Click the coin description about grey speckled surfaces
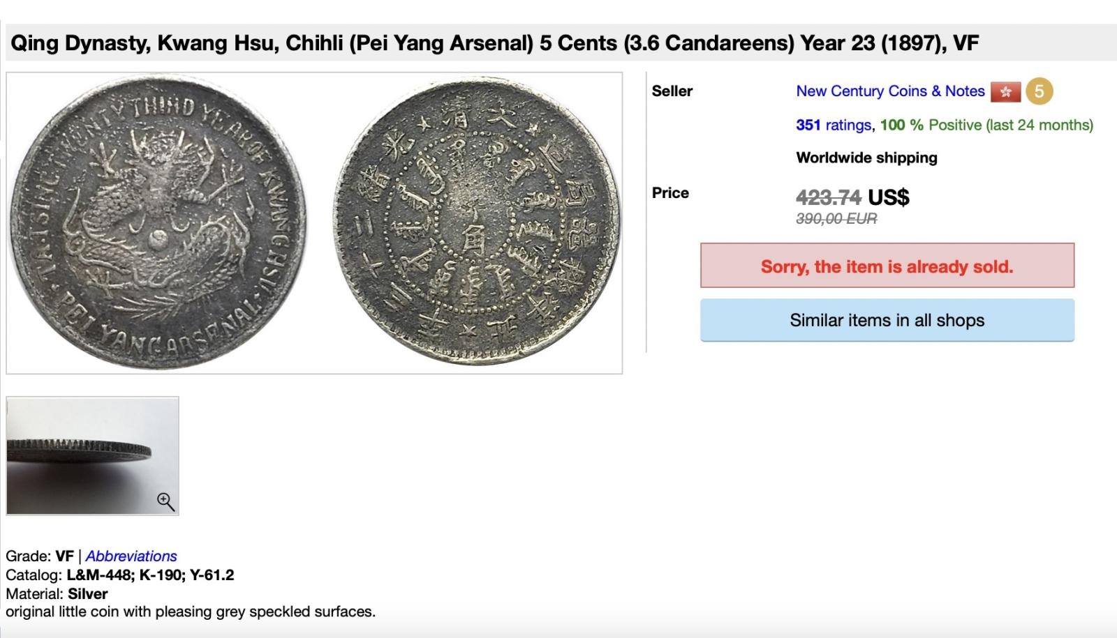 pyautogui.click(x=191, y=612)
